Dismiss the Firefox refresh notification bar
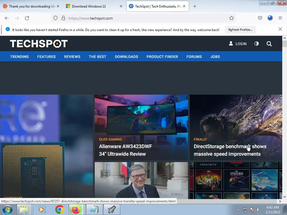 pos(280,29)
